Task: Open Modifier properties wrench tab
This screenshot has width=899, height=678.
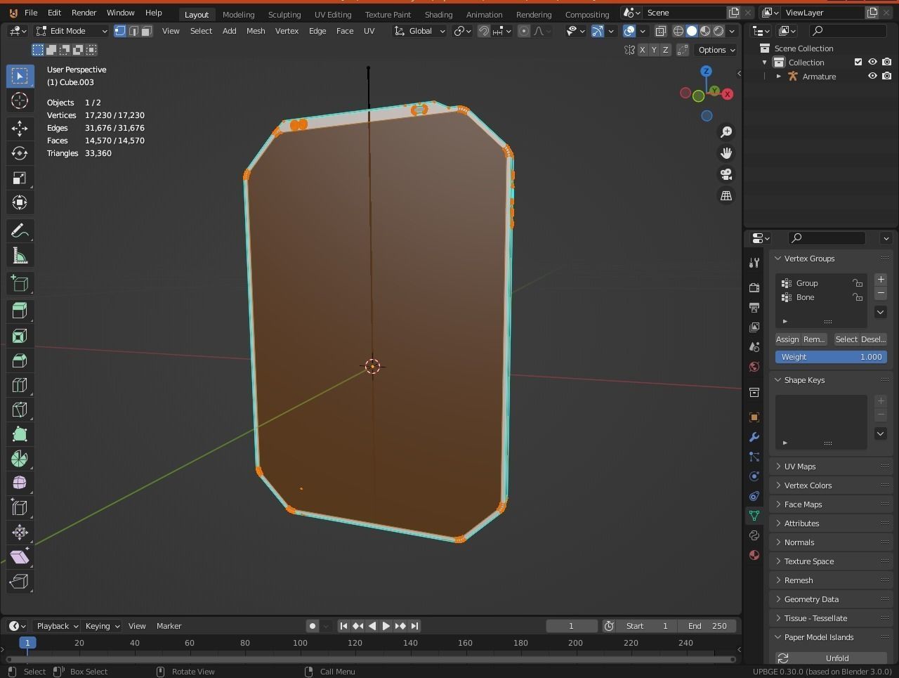Action: [754, 437]
